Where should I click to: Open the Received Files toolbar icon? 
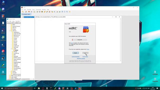pos(52,12)
